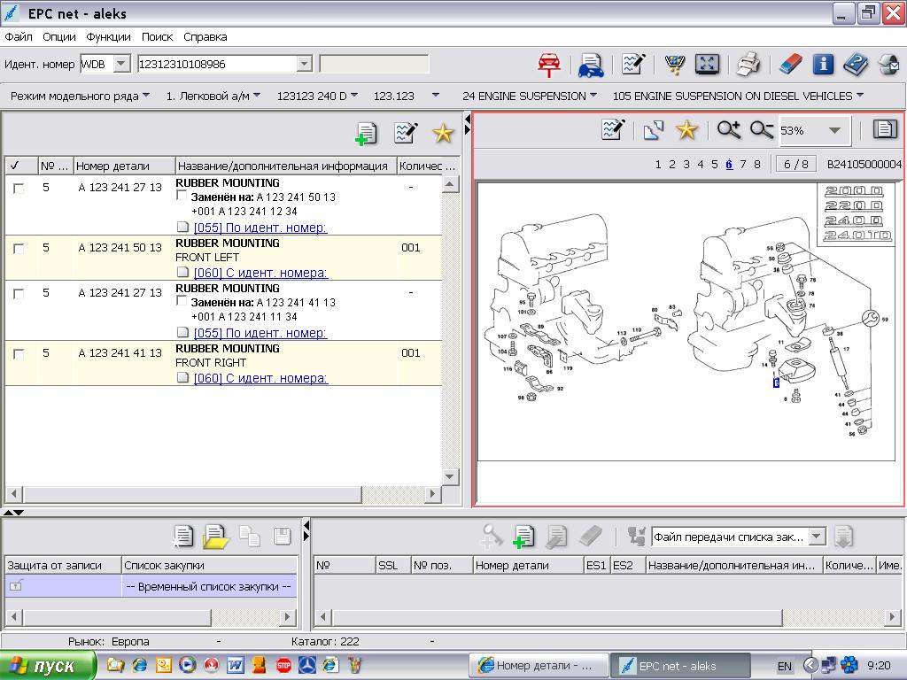This screenshot has height=680, width=907.
Task: Zoom out on the parts diagram
Action: tap(761, 130)
